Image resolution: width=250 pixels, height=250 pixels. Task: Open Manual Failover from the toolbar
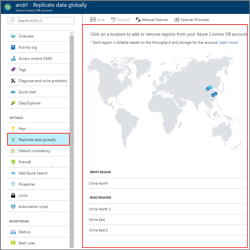[152, 20]
